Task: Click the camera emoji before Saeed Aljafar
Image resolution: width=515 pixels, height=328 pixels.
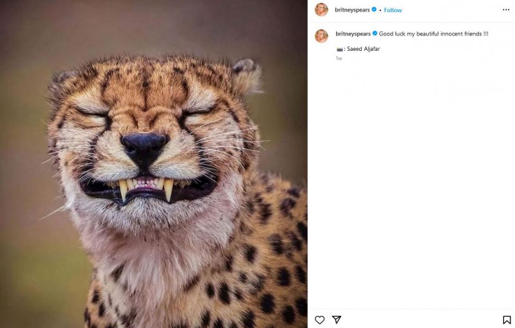Action: coord(339,49)
